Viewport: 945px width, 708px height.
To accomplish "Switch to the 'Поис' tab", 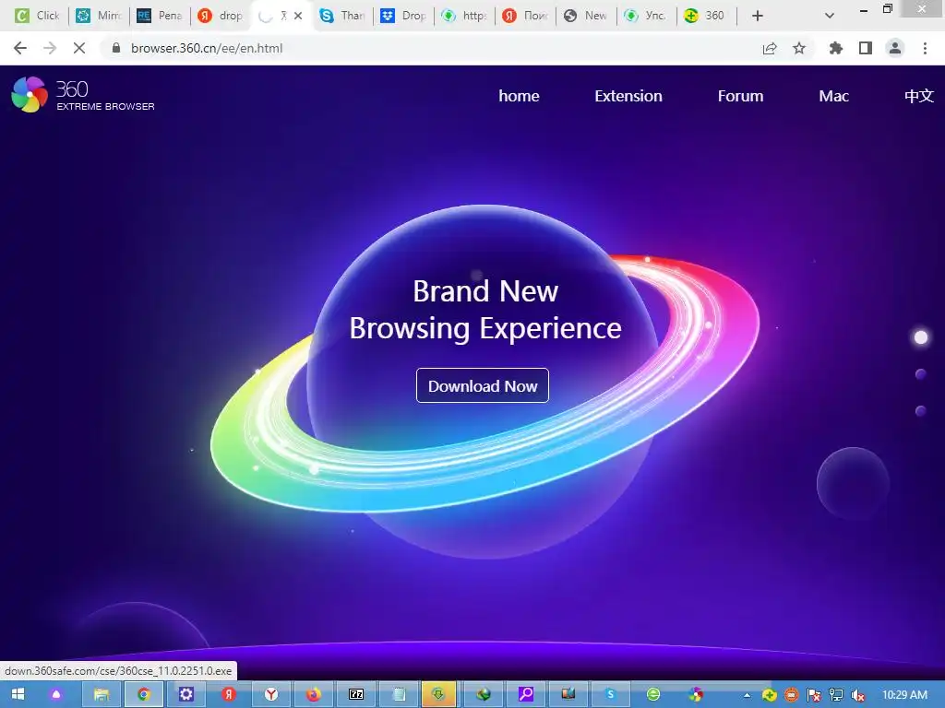I will click(525, 16).
